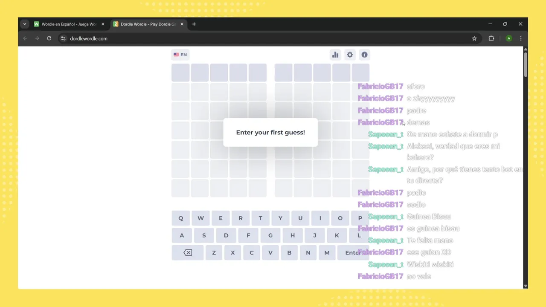The image size is (546, 307).
Task: Tap the J key
Action: point(315,235)
